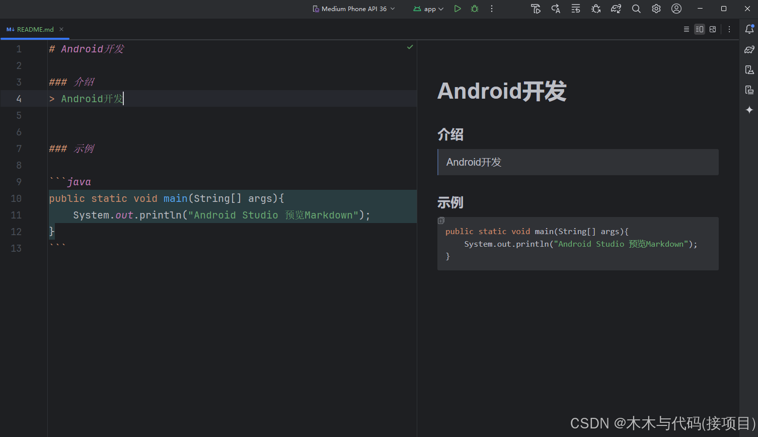Open the Device Manager panel

[x=749, y=69]
